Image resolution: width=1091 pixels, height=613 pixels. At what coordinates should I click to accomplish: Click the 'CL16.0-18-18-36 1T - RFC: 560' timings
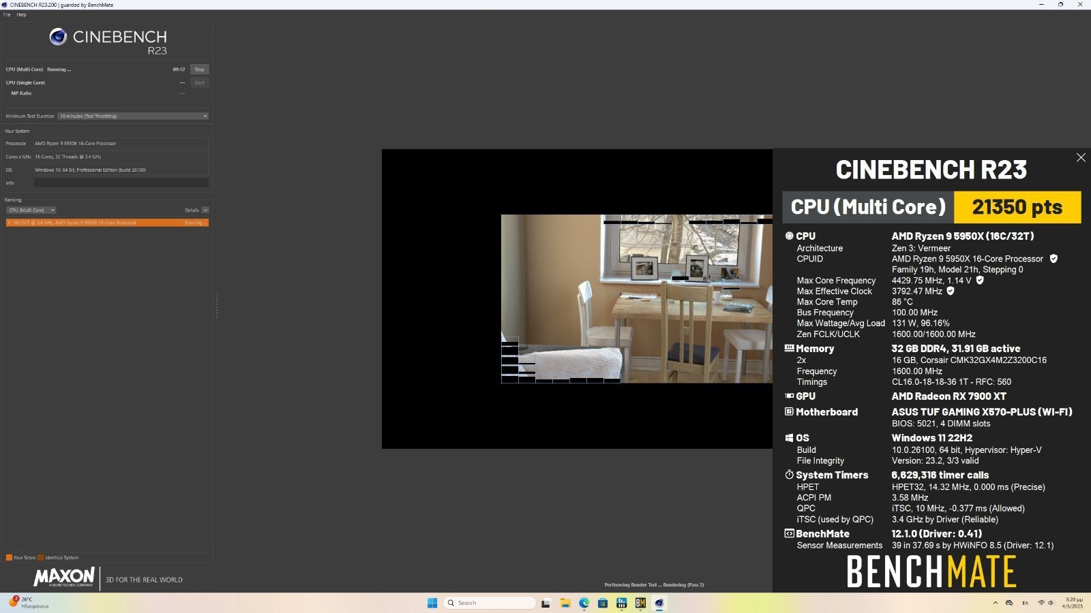(951, 381)
